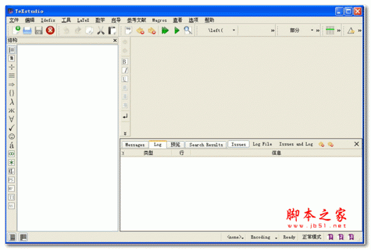Open the 帮助 menu
Screen dimensions: 371x250
(209, 20)
